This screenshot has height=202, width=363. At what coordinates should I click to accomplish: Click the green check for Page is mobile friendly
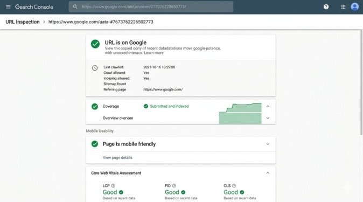(x=95, y=144)
